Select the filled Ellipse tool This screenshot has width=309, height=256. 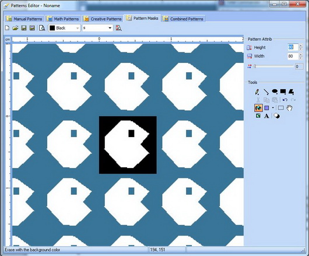[x=275, y=92]
